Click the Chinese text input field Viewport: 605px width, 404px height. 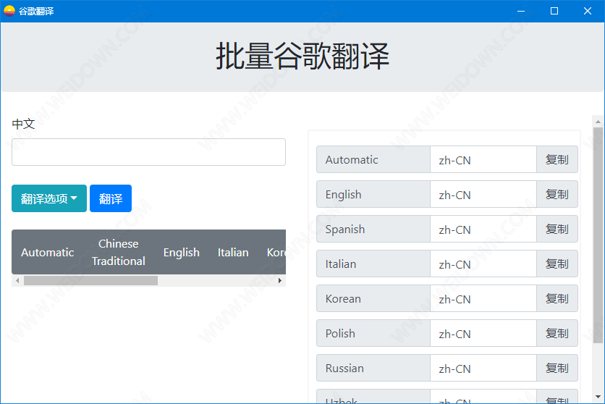(148, 152)
